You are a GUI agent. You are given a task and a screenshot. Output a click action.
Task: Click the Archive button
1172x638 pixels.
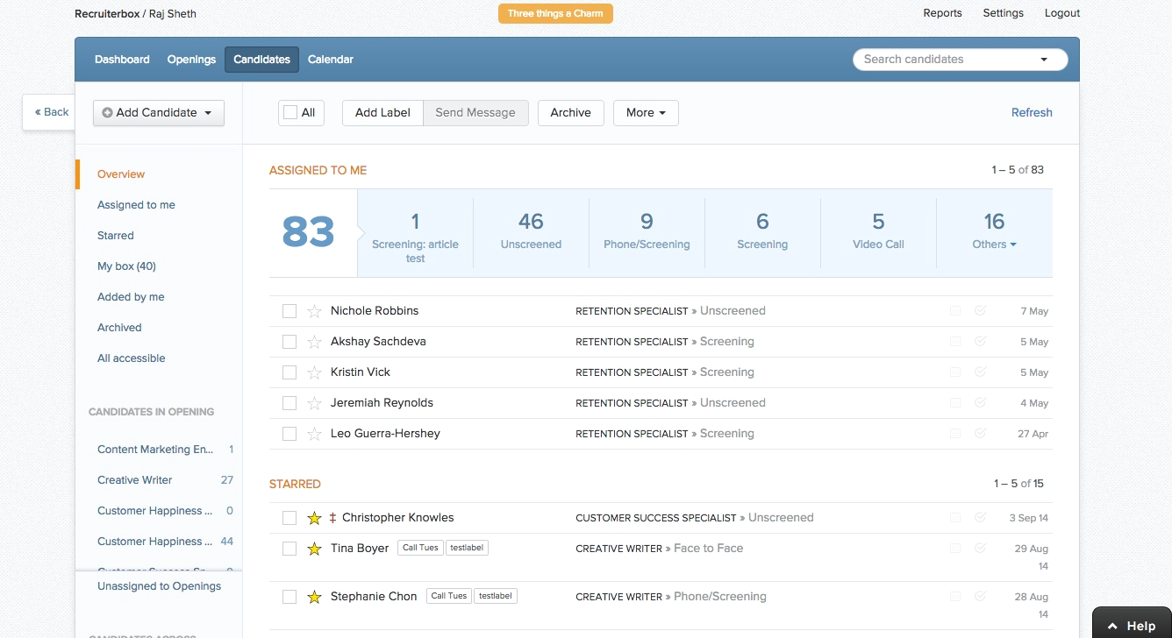point(571,112)
